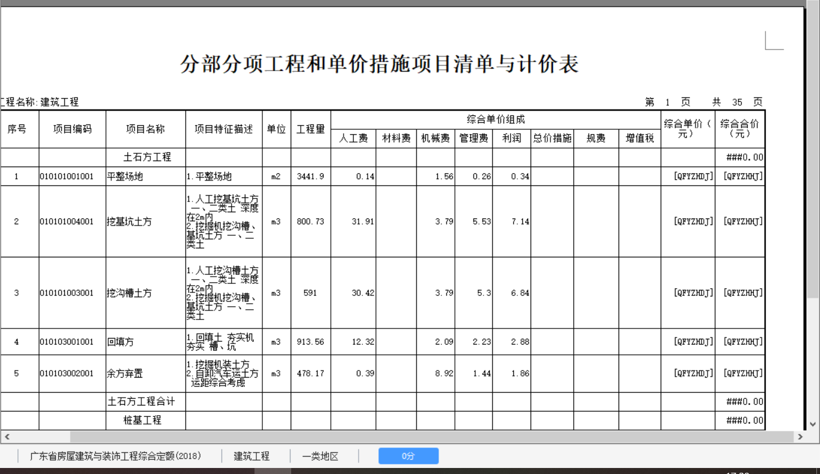Click the down arrow of vertical scrollbar
820x474 pixels.
(813, 424)
